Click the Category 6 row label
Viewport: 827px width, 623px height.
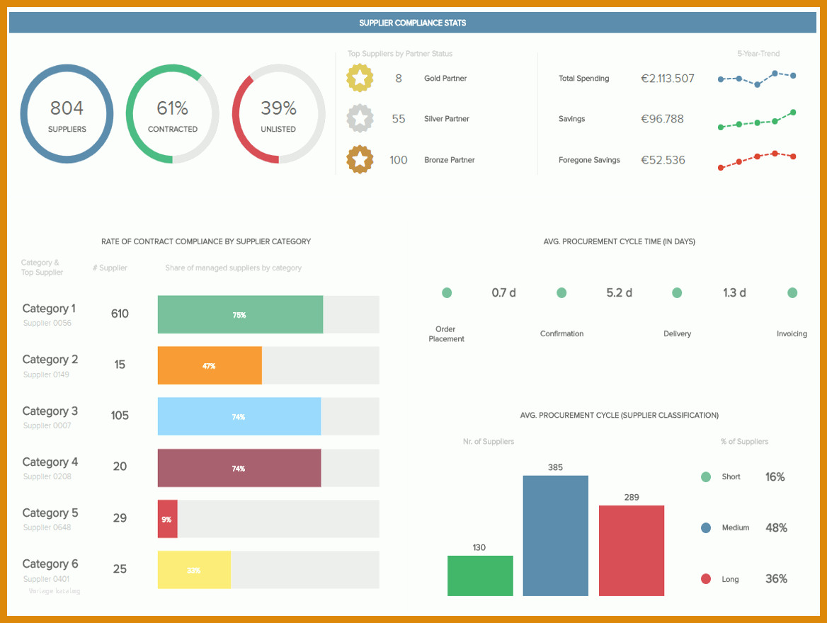pos(50,564)
